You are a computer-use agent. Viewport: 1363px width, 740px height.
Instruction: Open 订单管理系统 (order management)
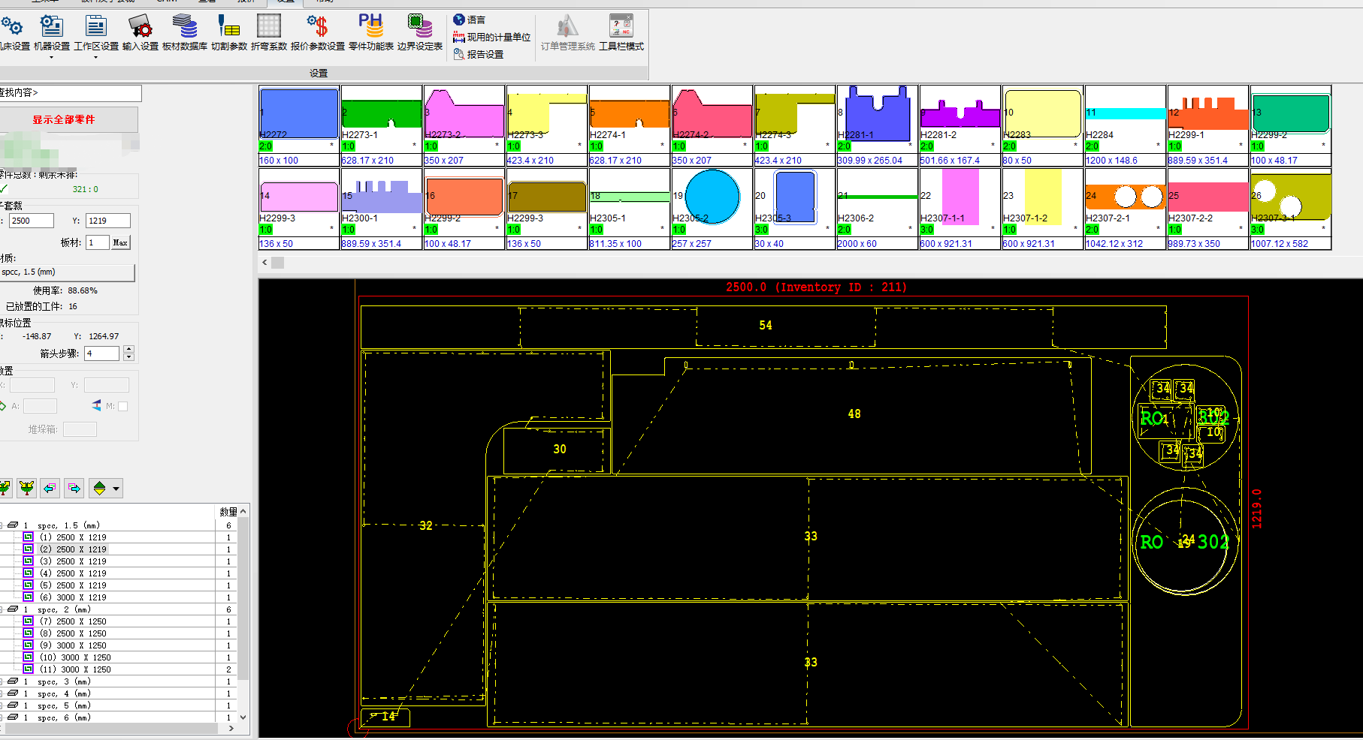coord(568,33)
